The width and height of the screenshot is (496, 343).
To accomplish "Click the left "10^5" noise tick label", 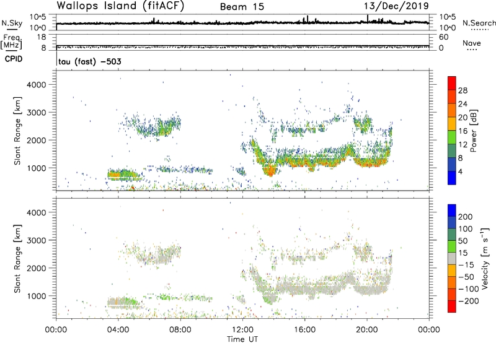I will (x=38, y=17).
